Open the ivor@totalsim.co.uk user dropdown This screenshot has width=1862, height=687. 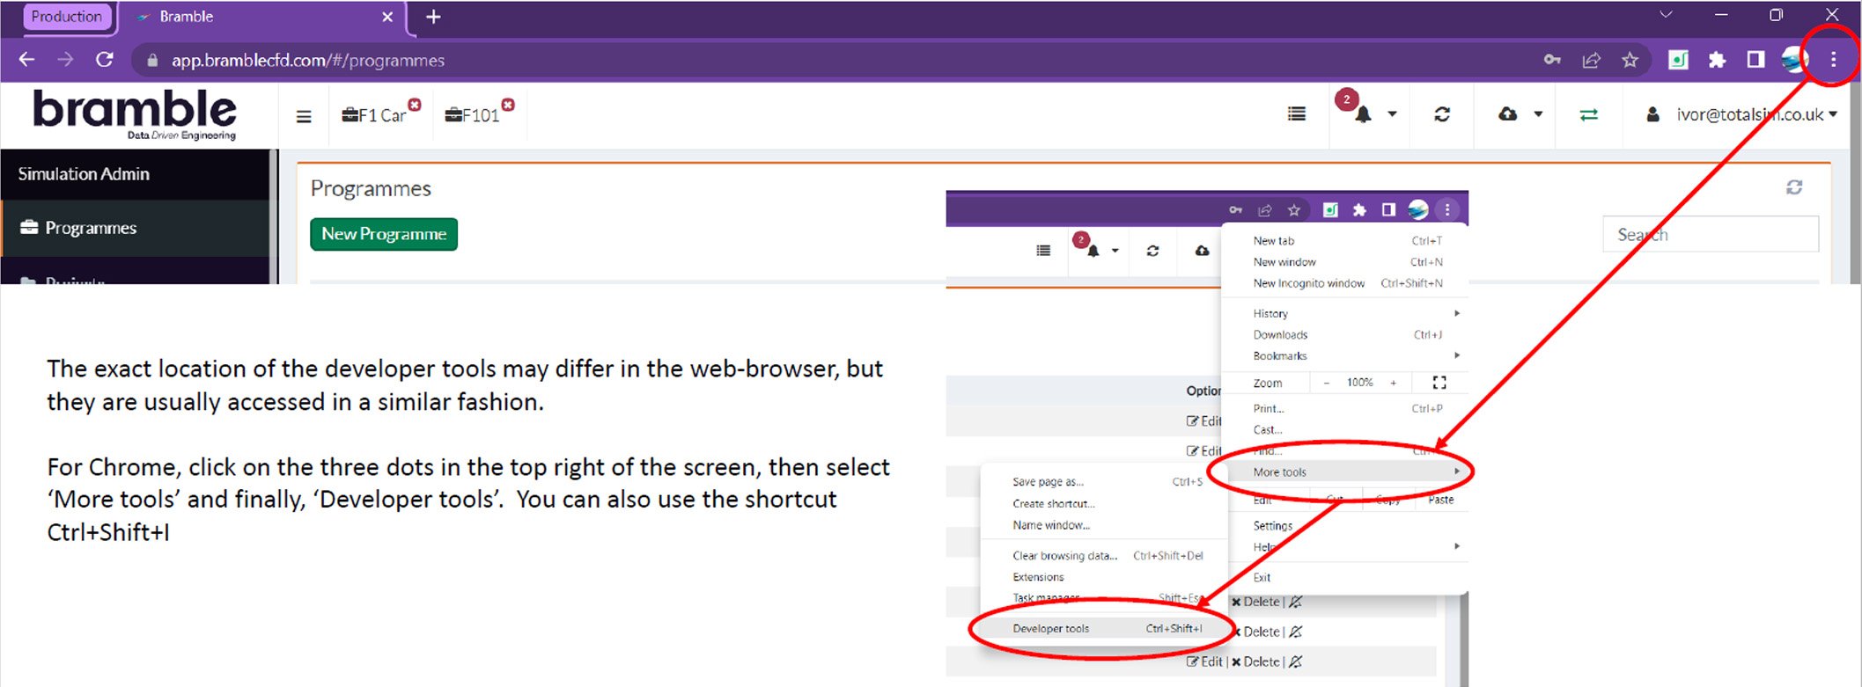pos(1756,114)
